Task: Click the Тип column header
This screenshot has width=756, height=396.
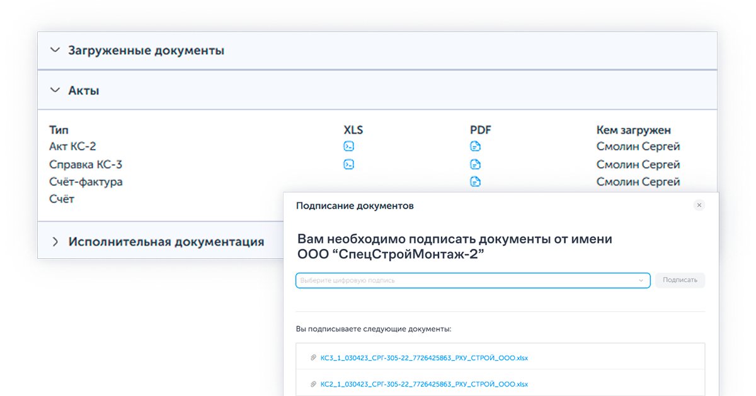Action: click(x=59, y=129)
